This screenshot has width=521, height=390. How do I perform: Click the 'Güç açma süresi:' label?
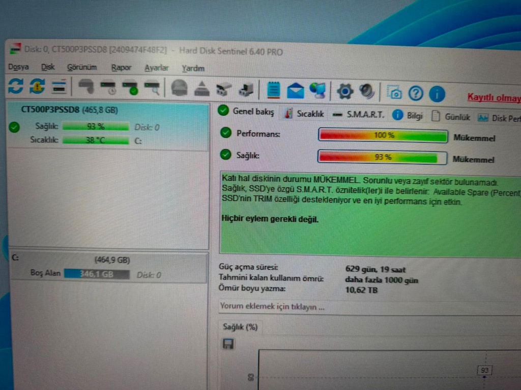(x=248, y=267)
